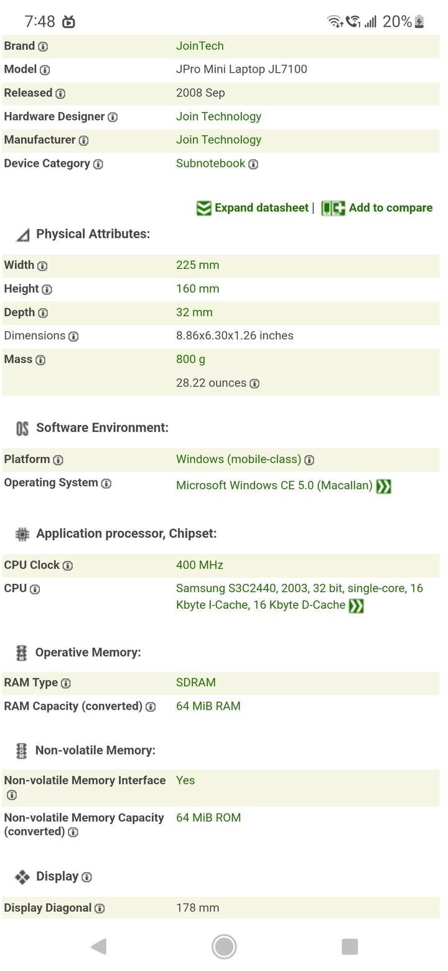Image resolution: width=448 pixels, height=971 pixels.
Task: Open the Microsoft Windows CE 5.0 link
Action: click(274, 485)
